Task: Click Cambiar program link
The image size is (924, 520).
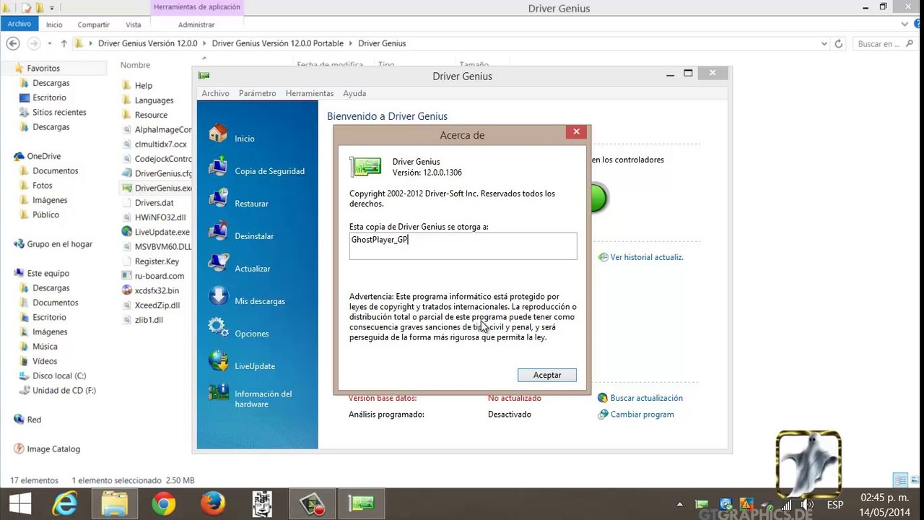Action: [642, 415]
